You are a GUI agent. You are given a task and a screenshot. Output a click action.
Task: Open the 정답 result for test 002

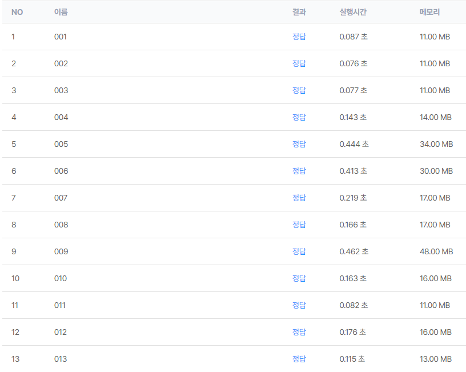(299, 63)
